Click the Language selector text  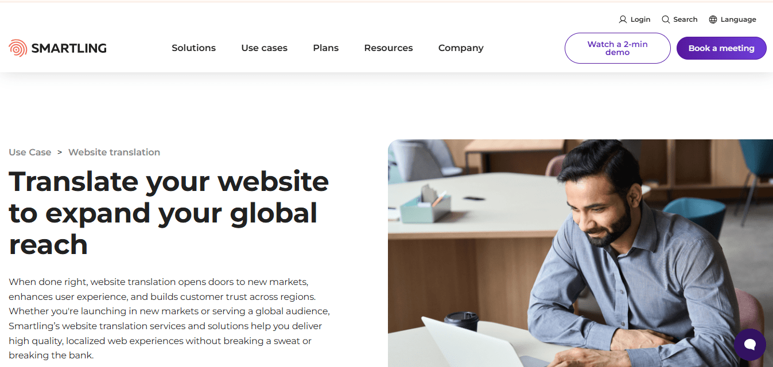point(739,19)
